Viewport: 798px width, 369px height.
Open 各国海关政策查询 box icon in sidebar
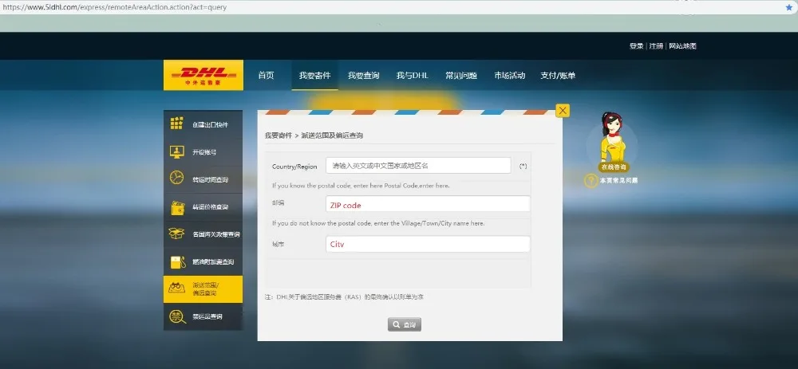point(176,234)
